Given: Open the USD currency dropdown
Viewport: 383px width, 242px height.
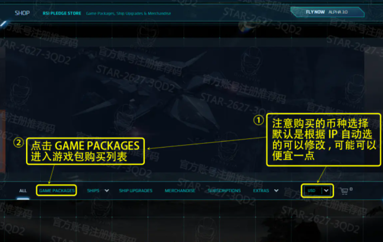Looking at the screenshot, I should 318,190.
